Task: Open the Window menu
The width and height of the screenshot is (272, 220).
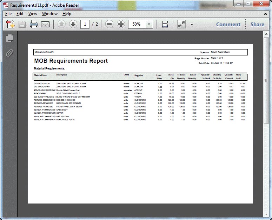Action: [x=50, y=14]
